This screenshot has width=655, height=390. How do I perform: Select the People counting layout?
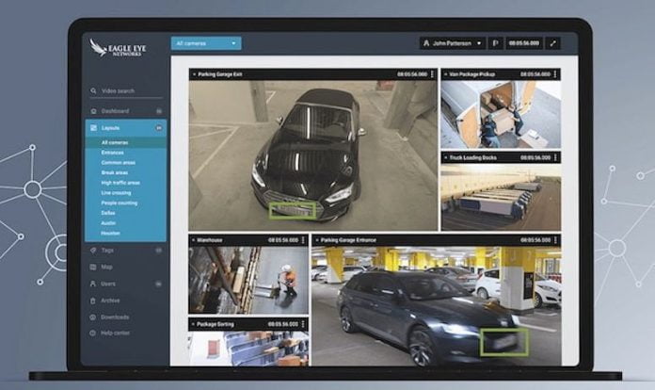click(120, 203)
